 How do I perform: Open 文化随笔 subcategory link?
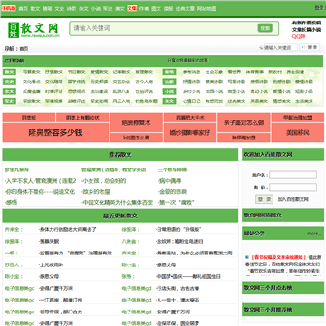(54, 81)
